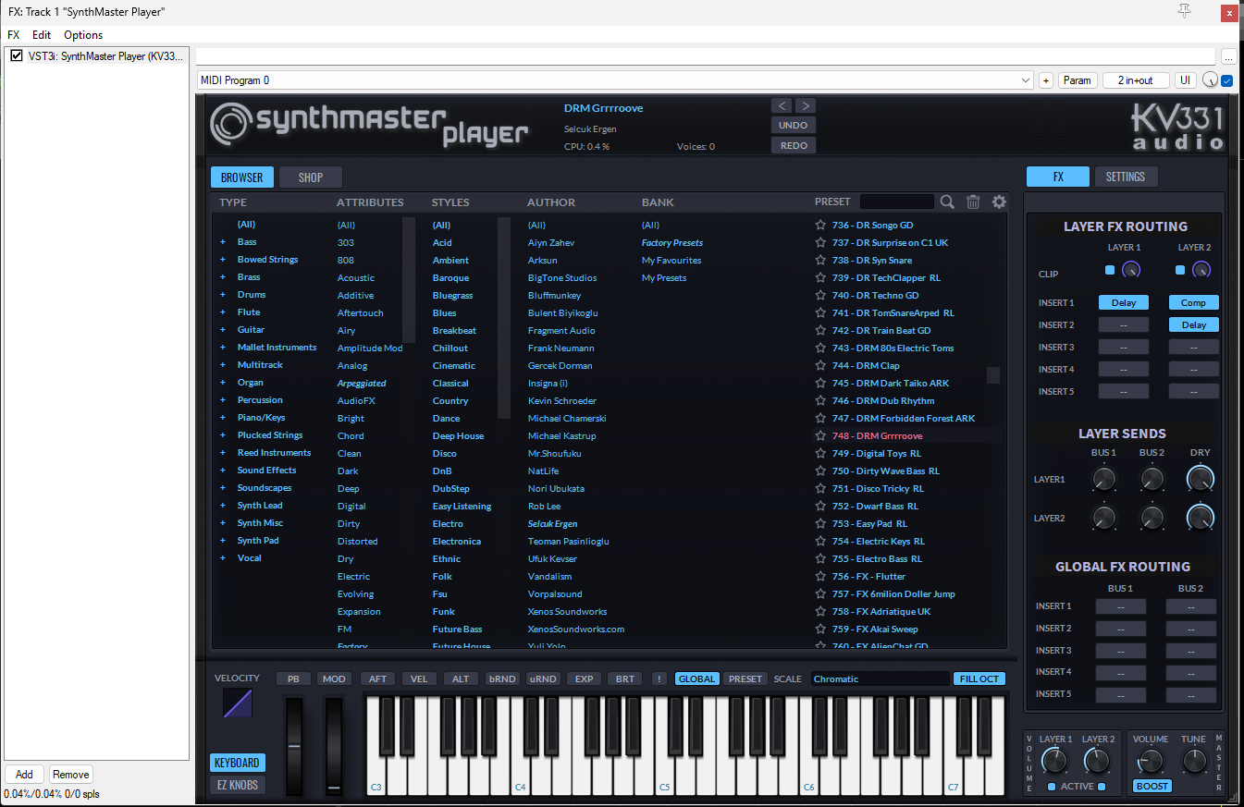Click Master Tune knob
The height and width of the screenshot is (807, 1244).
click(1195, 761)
